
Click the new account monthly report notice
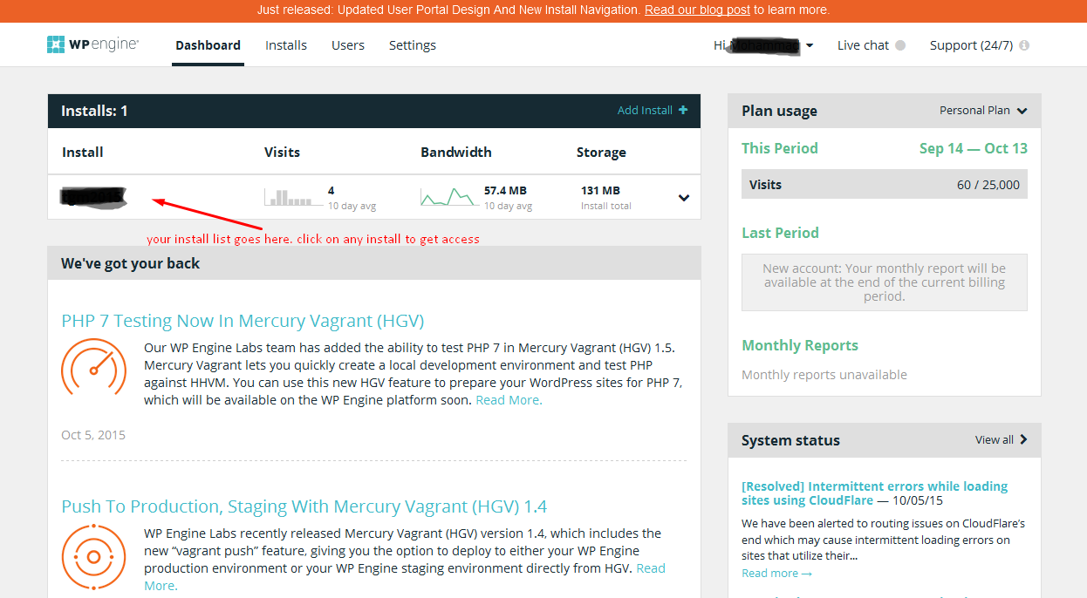[885, 282]
